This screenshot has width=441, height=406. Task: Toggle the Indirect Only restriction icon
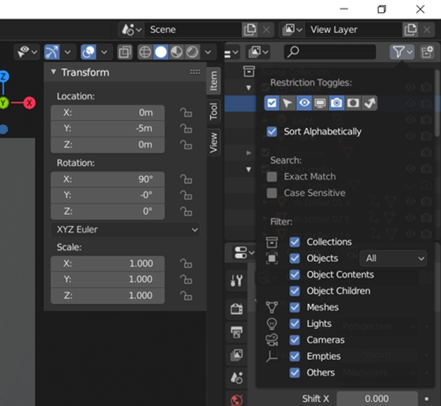[370, 103]
